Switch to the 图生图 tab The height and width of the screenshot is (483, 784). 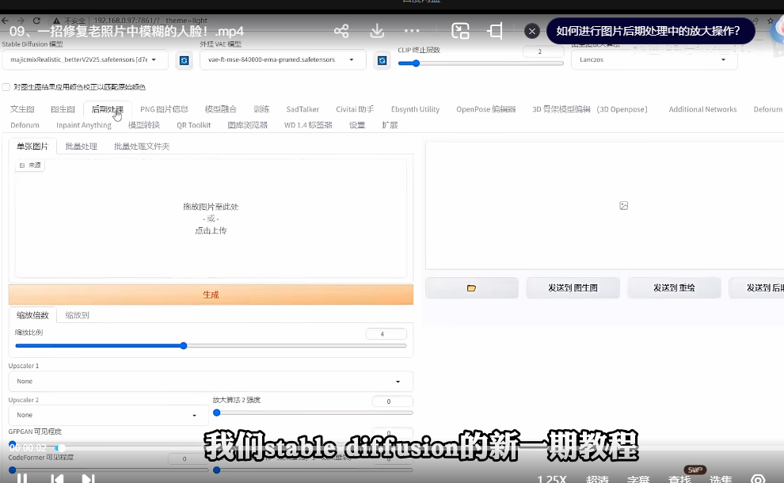(63, 109)
